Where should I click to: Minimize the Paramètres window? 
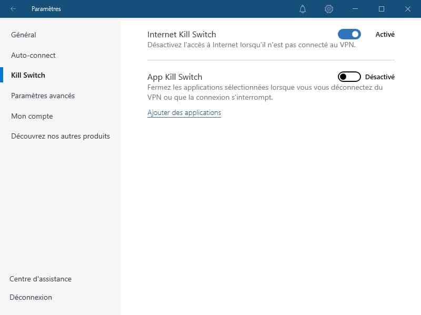(355, 9)
